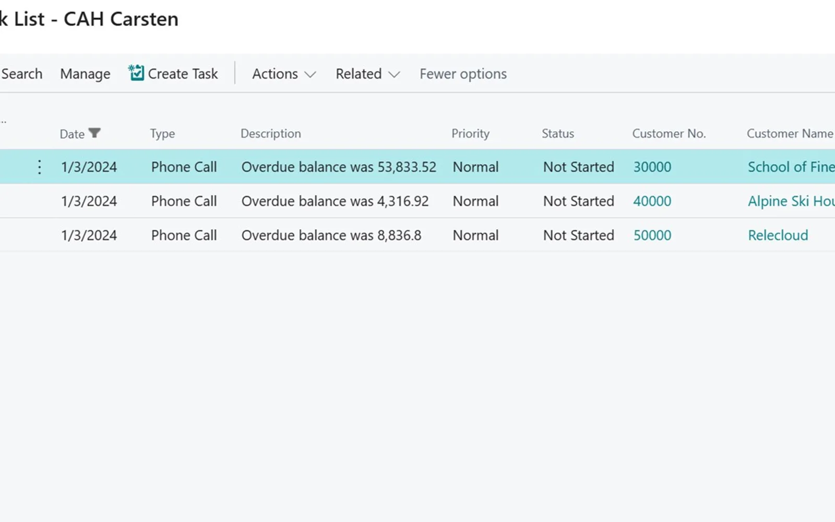Open Relecloud customer name link
The height and width of the screenshot is (522, 835).
(x=778, y=235)
